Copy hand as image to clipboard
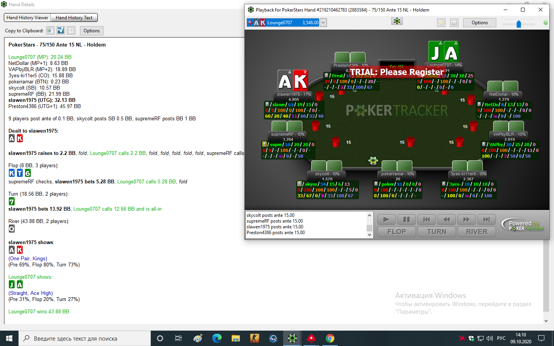This screenshot has width=554, height=346. coord(50,30)
